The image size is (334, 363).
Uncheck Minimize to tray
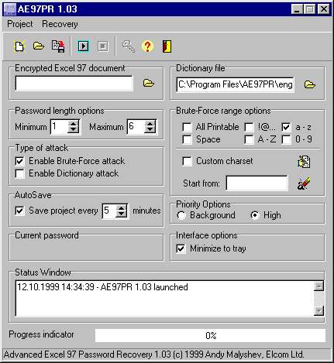tap(181, 248)
